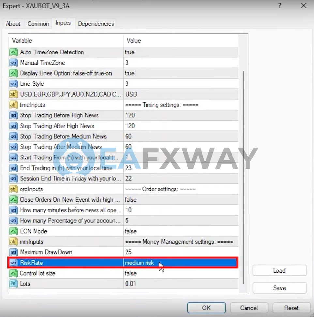Image resolution: width=314 pixels, height=317 pixels.
Task: Edit End Trading in (h) value 23
Action: tap(181, 168)
